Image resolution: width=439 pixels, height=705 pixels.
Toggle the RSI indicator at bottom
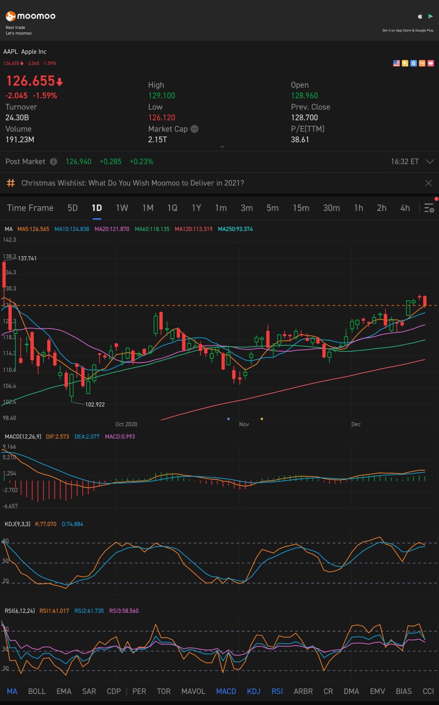[277, 691]
